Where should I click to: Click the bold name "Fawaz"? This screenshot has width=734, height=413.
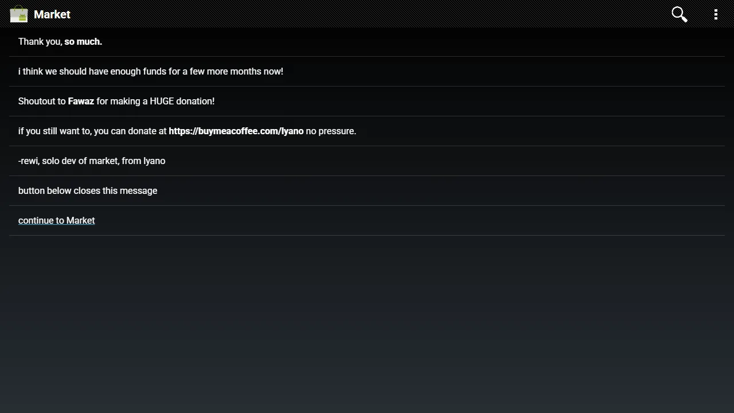pyautogui.click(x=81, y=102)
